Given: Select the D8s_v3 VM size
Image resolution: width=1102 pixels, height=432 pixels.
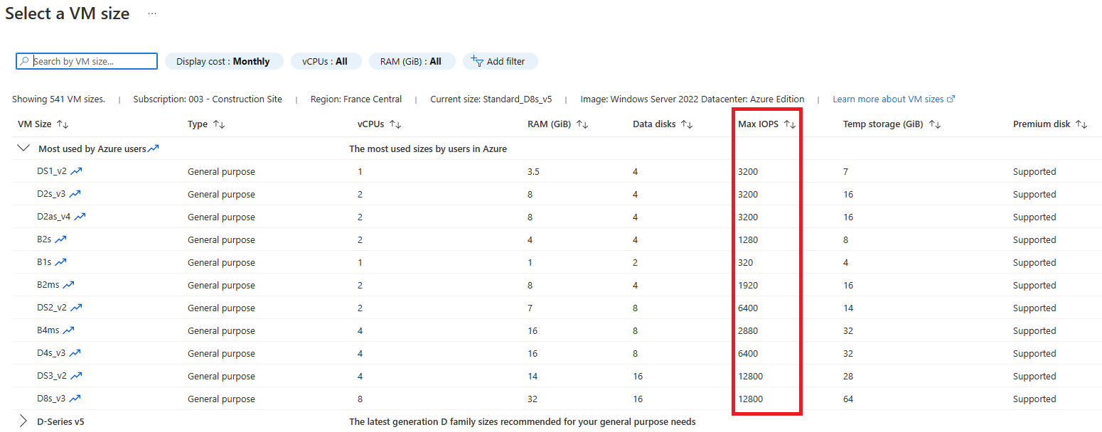Looking at the screenshot, I should pyautogui.click(x=53, y=399).
